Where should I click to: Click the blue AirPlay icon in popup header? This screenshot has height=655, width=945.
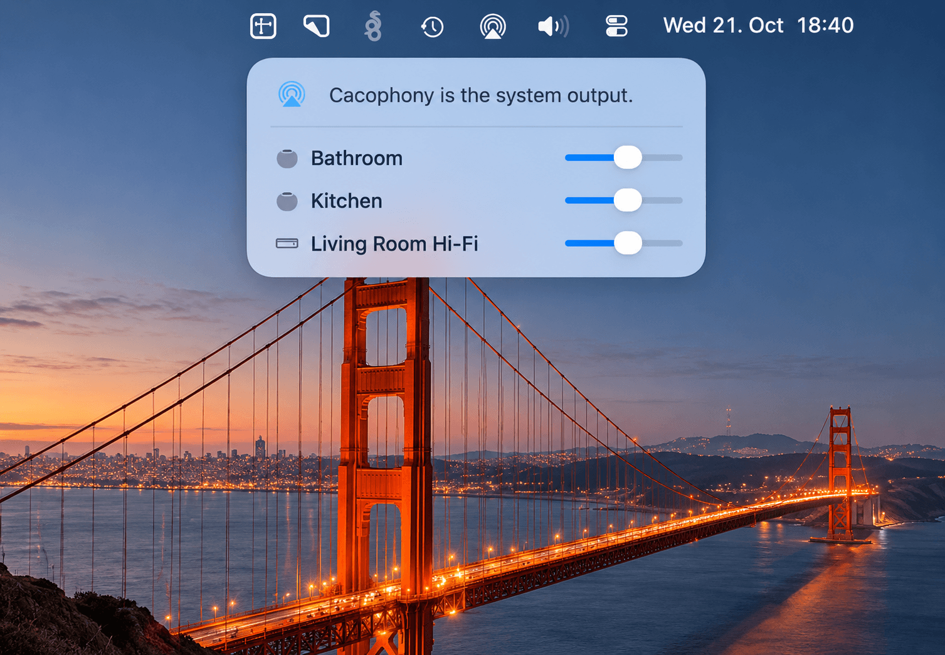click(292, 95)
